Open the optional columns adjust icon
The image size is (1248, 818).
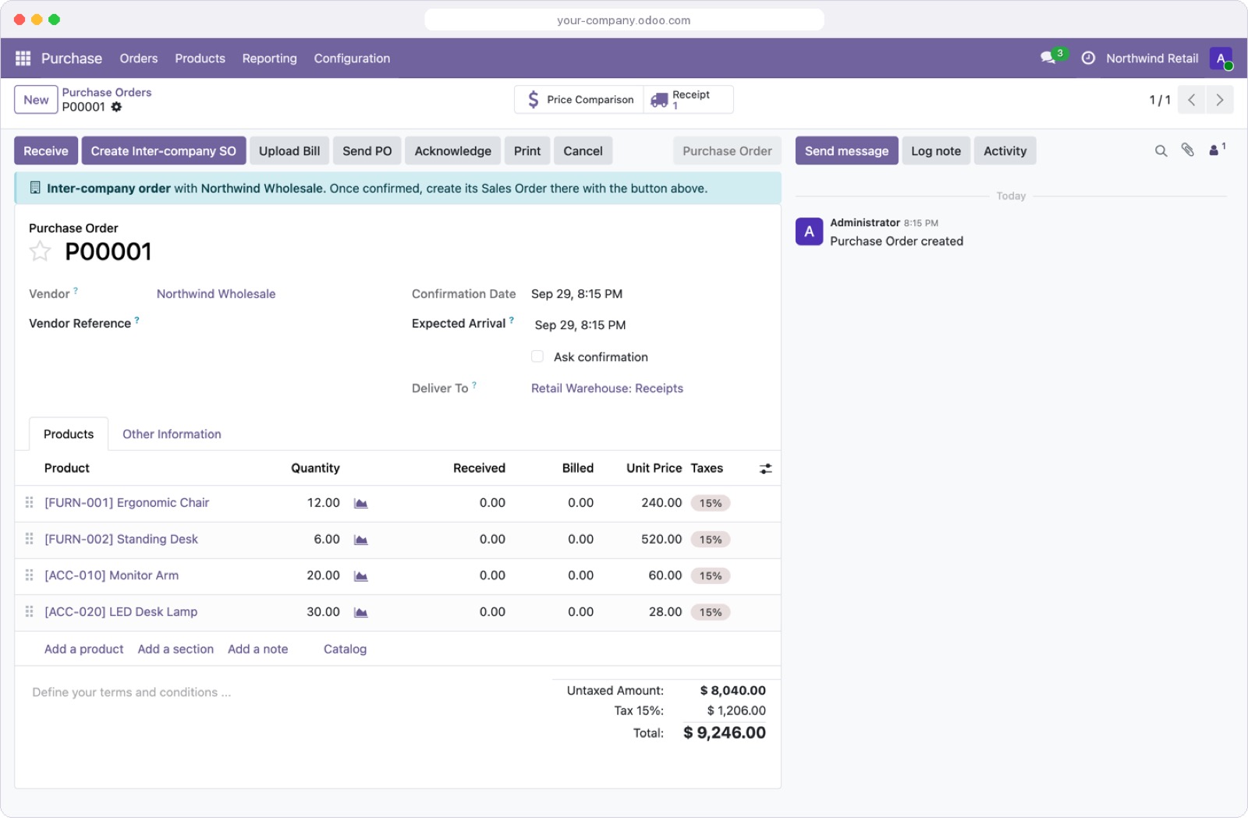pos(766,469)
